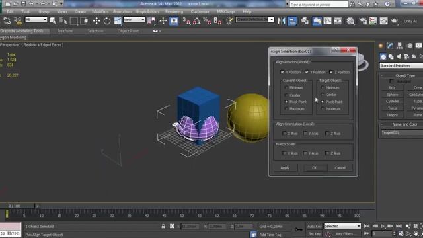Select the Link tool in main toolbar

pos(7,20)
